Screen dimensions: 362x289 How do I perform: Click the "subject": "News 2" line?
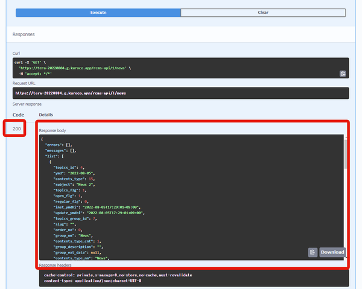[x=74, y=185]
